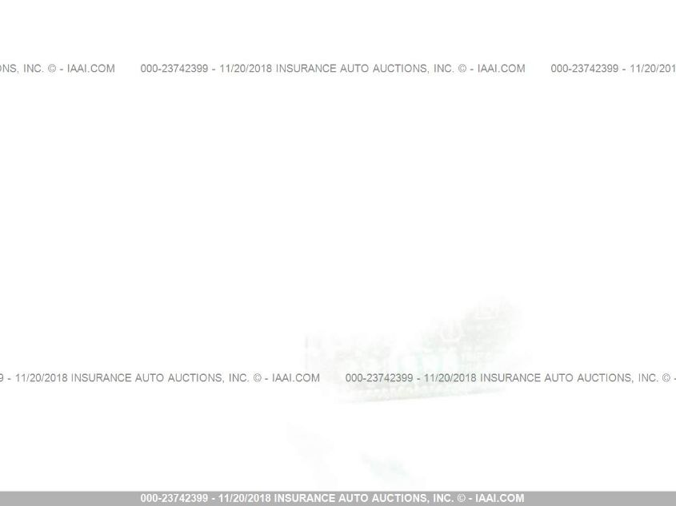This screenshot has height=506, width=676.
Task: Click the 11/20/2018 date in the top center watermark
Action: pyautogui.click(x=245, y=69)
